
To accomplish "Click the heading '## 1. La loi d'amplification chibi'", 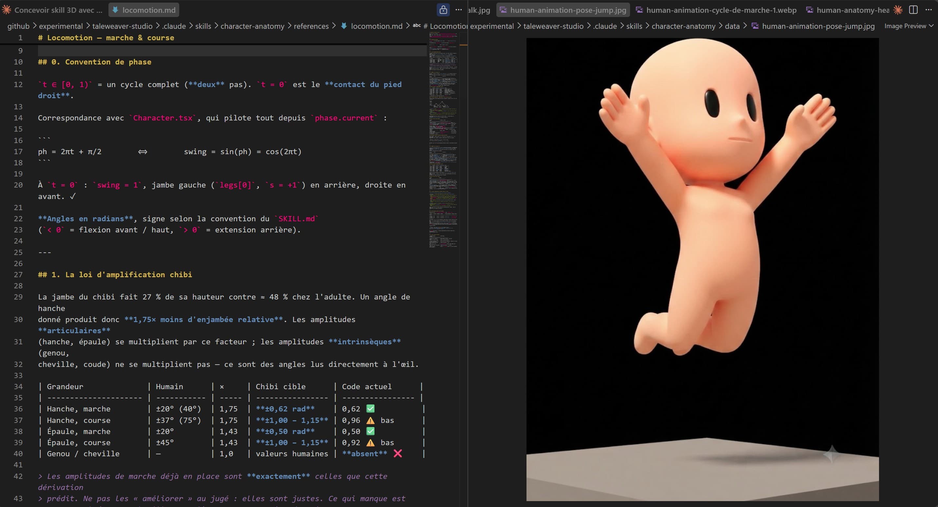I will pos(115,275).
